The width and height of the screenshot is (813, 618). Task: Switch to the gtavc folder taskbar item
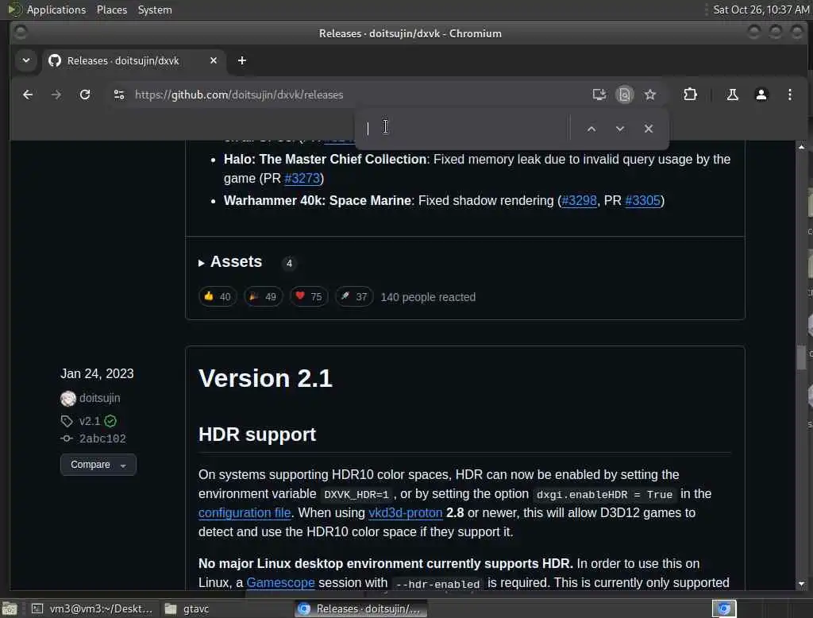[187, 608]
